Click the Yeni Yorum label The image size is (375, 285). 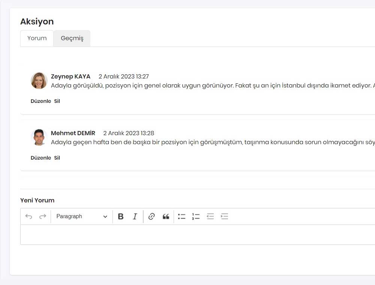tap(37, 201)
